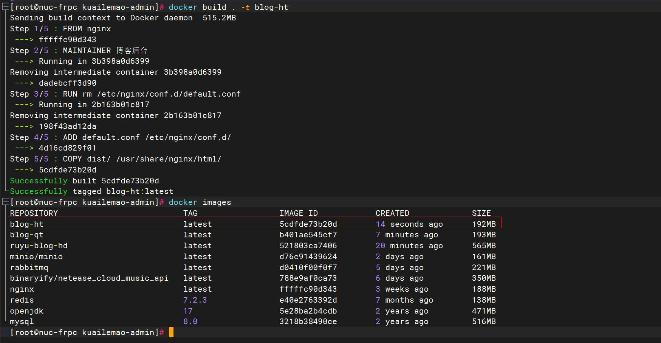
Task: Click the 'ruyu-blog-hd' repository name
Action: tap(39, 246)
